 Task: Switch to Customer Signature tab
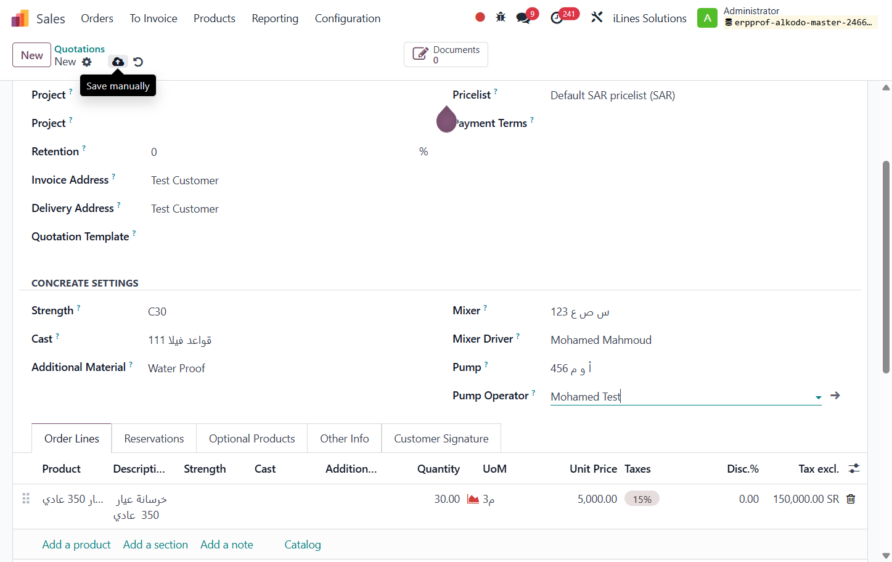click(x=441, y=439)
